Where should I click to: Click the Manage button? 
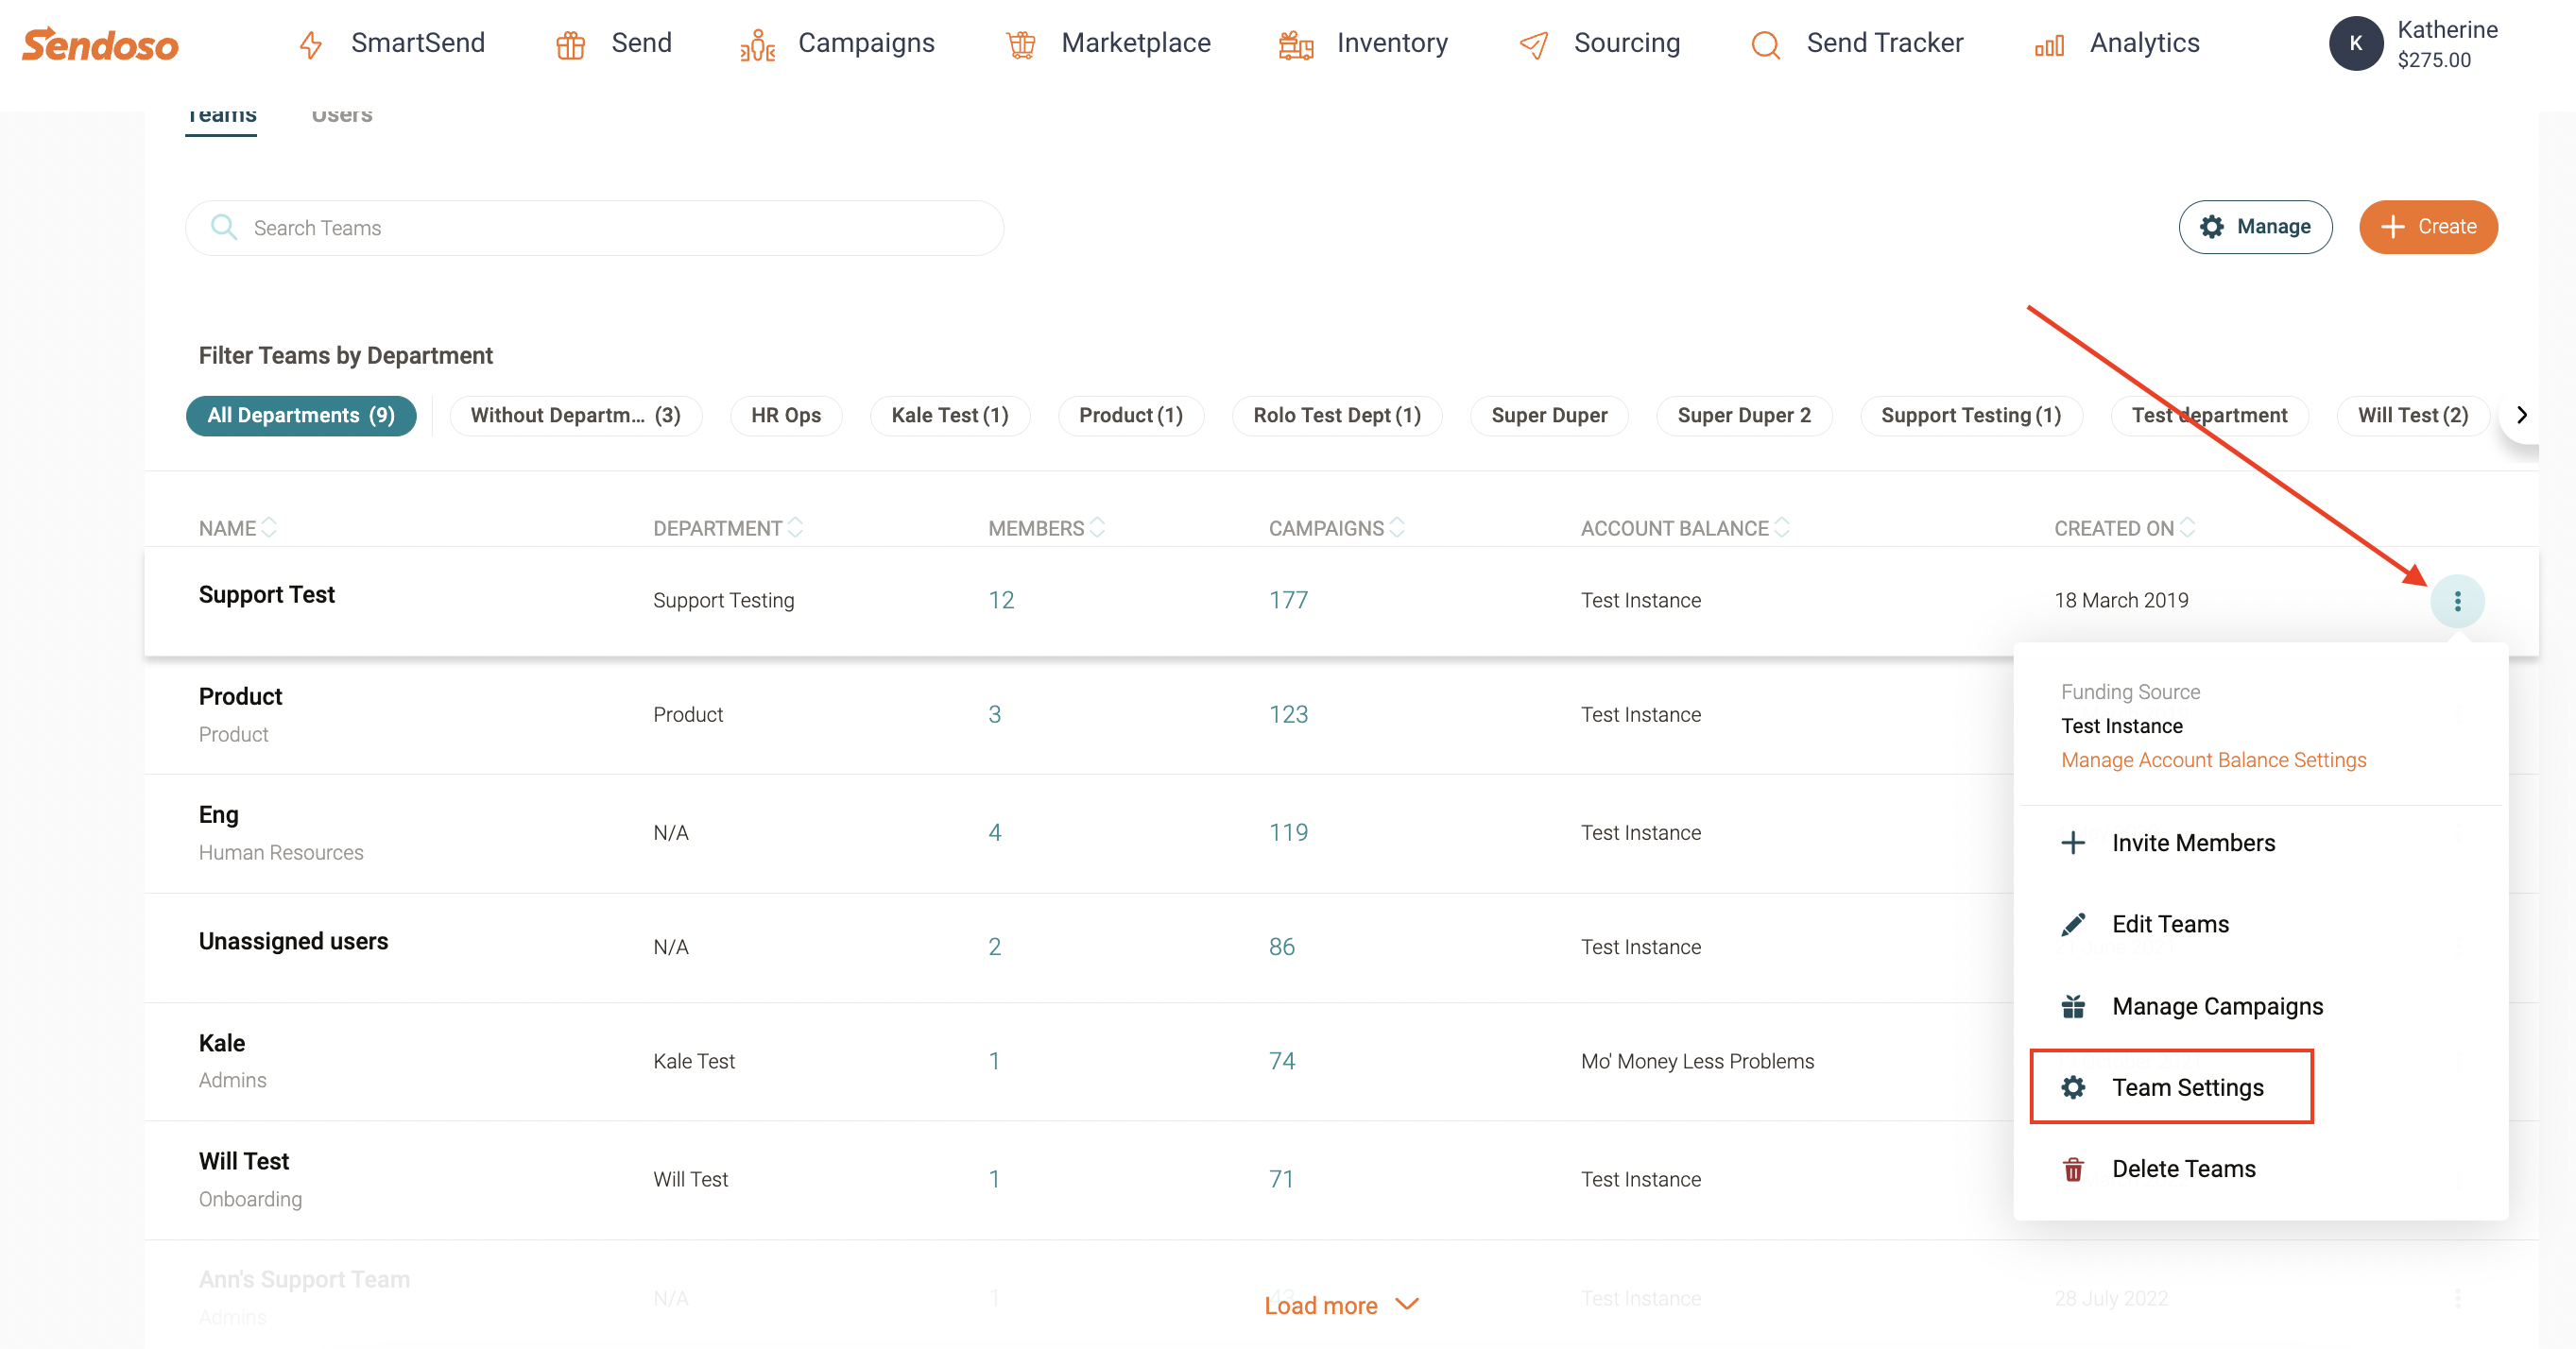click(2256, 227)
